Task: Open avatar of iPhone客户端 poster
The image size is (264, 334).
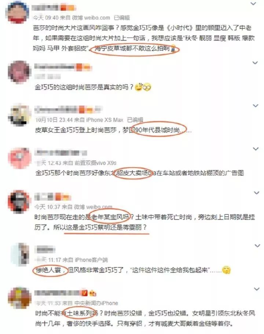Action: click(x=20, y=255)
